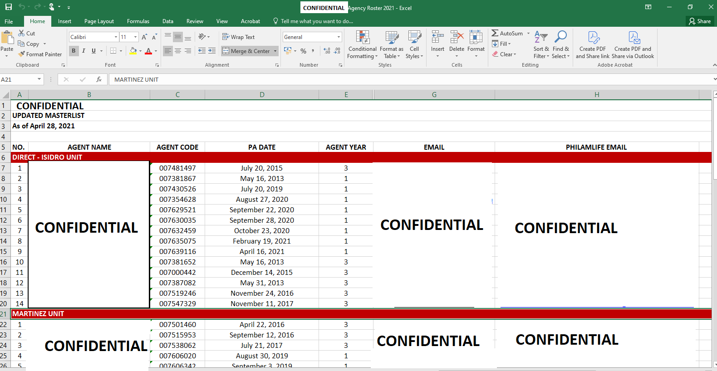Image resolution: width=717 pixels, height=371 pixels.
Task: Click the Name Box showing A21
Action: click(21, 79)
